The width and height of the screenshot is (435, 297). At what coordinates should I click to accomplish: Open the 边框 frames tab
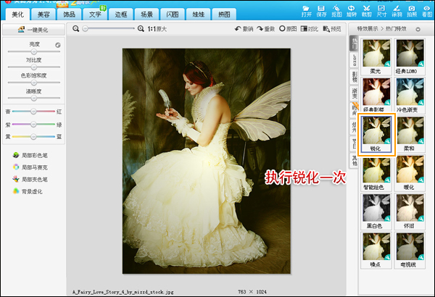pyautogui.click(x=117, y=14)
